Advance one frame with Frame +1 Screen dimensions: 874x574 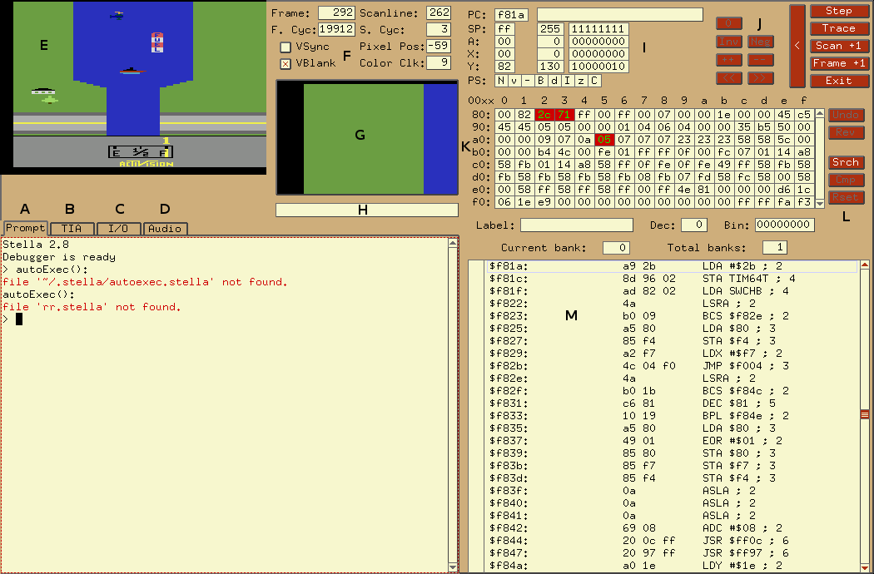click(x=838, y=63)
